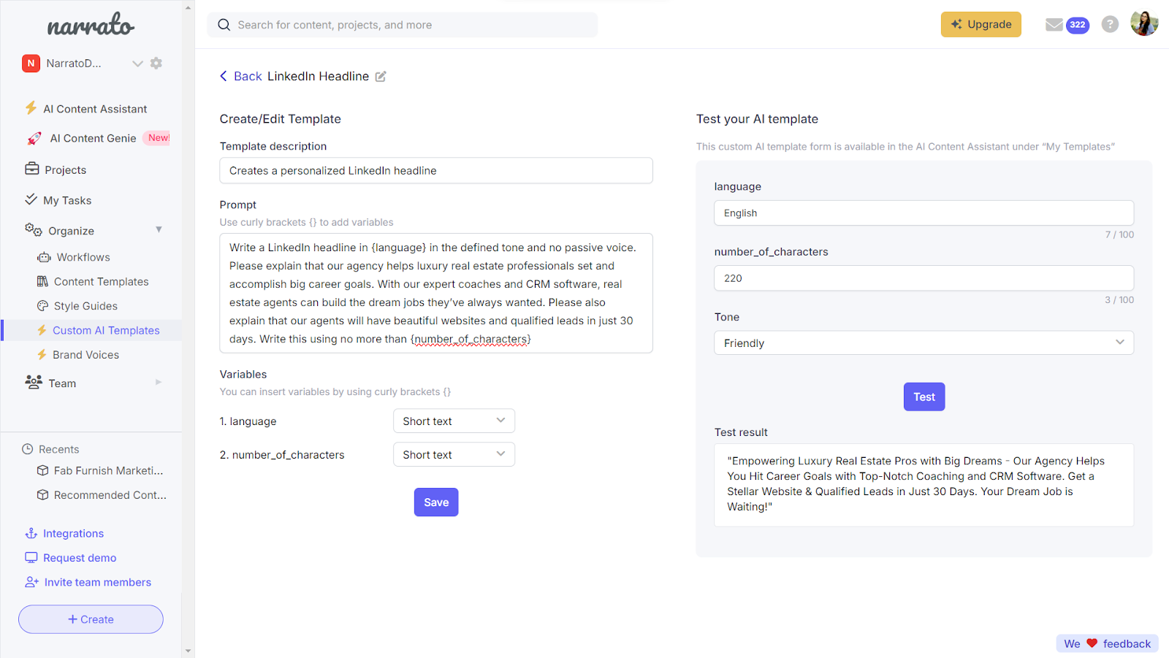Focus the search content and projects field
The width and height of the screenshot is (1169, 658).
point(402,25)
